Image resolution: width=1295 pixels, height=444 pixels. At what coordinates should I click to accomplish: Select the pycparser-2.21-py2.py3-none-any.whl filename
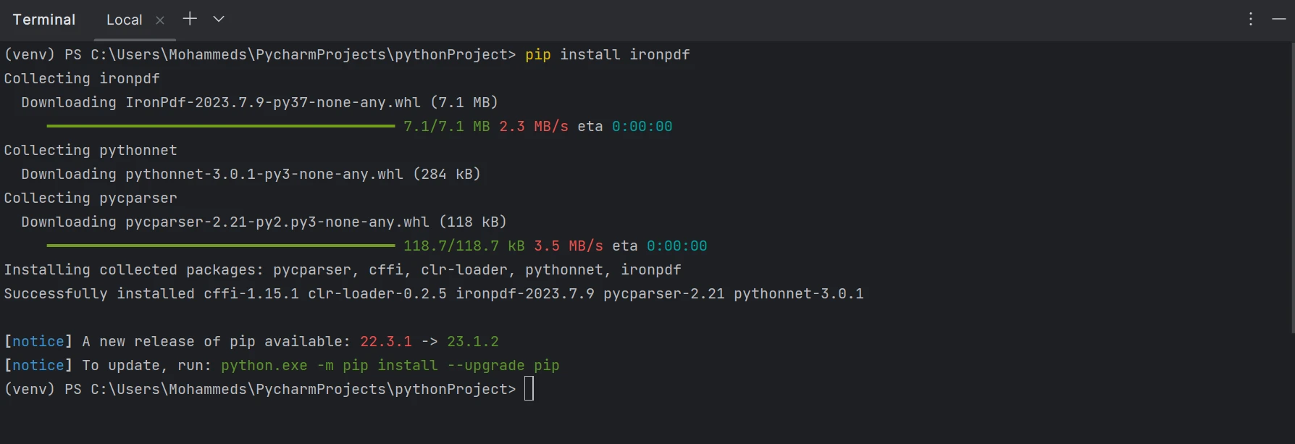coord(277,222)
